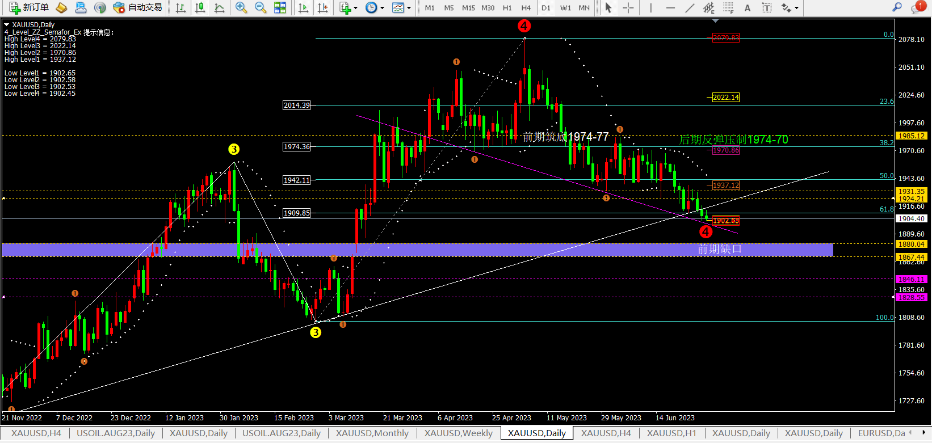Viewport: 932px width, 443px height.
Task: Expand the periodicity clock dropdown
Action: 375,7
